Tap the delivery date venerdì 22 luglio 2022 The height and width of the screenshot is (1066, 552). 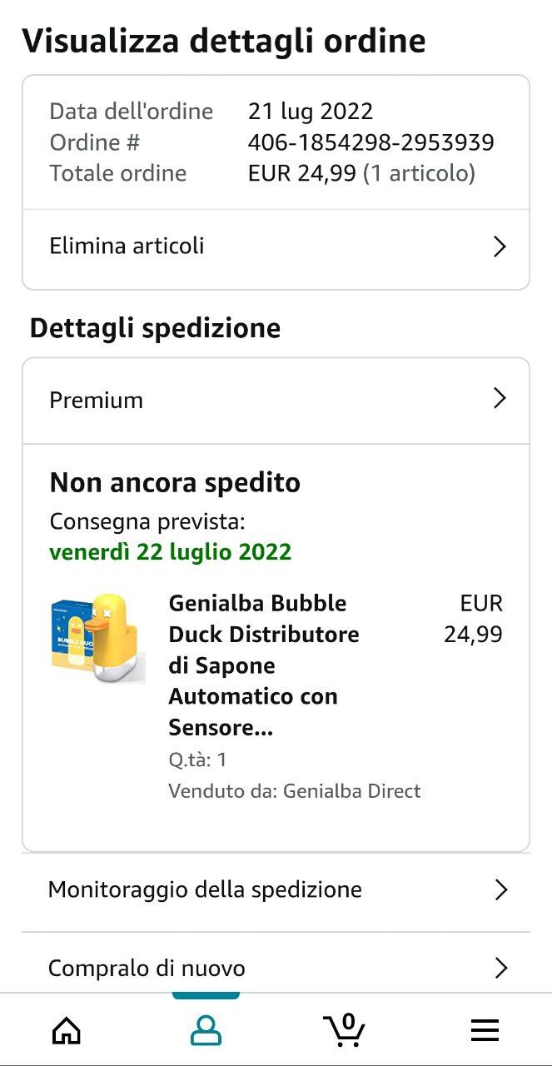coord(171,552)
